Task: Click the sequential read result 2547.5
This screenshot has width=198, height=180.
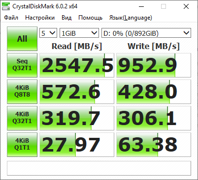Action: [77, 65]
